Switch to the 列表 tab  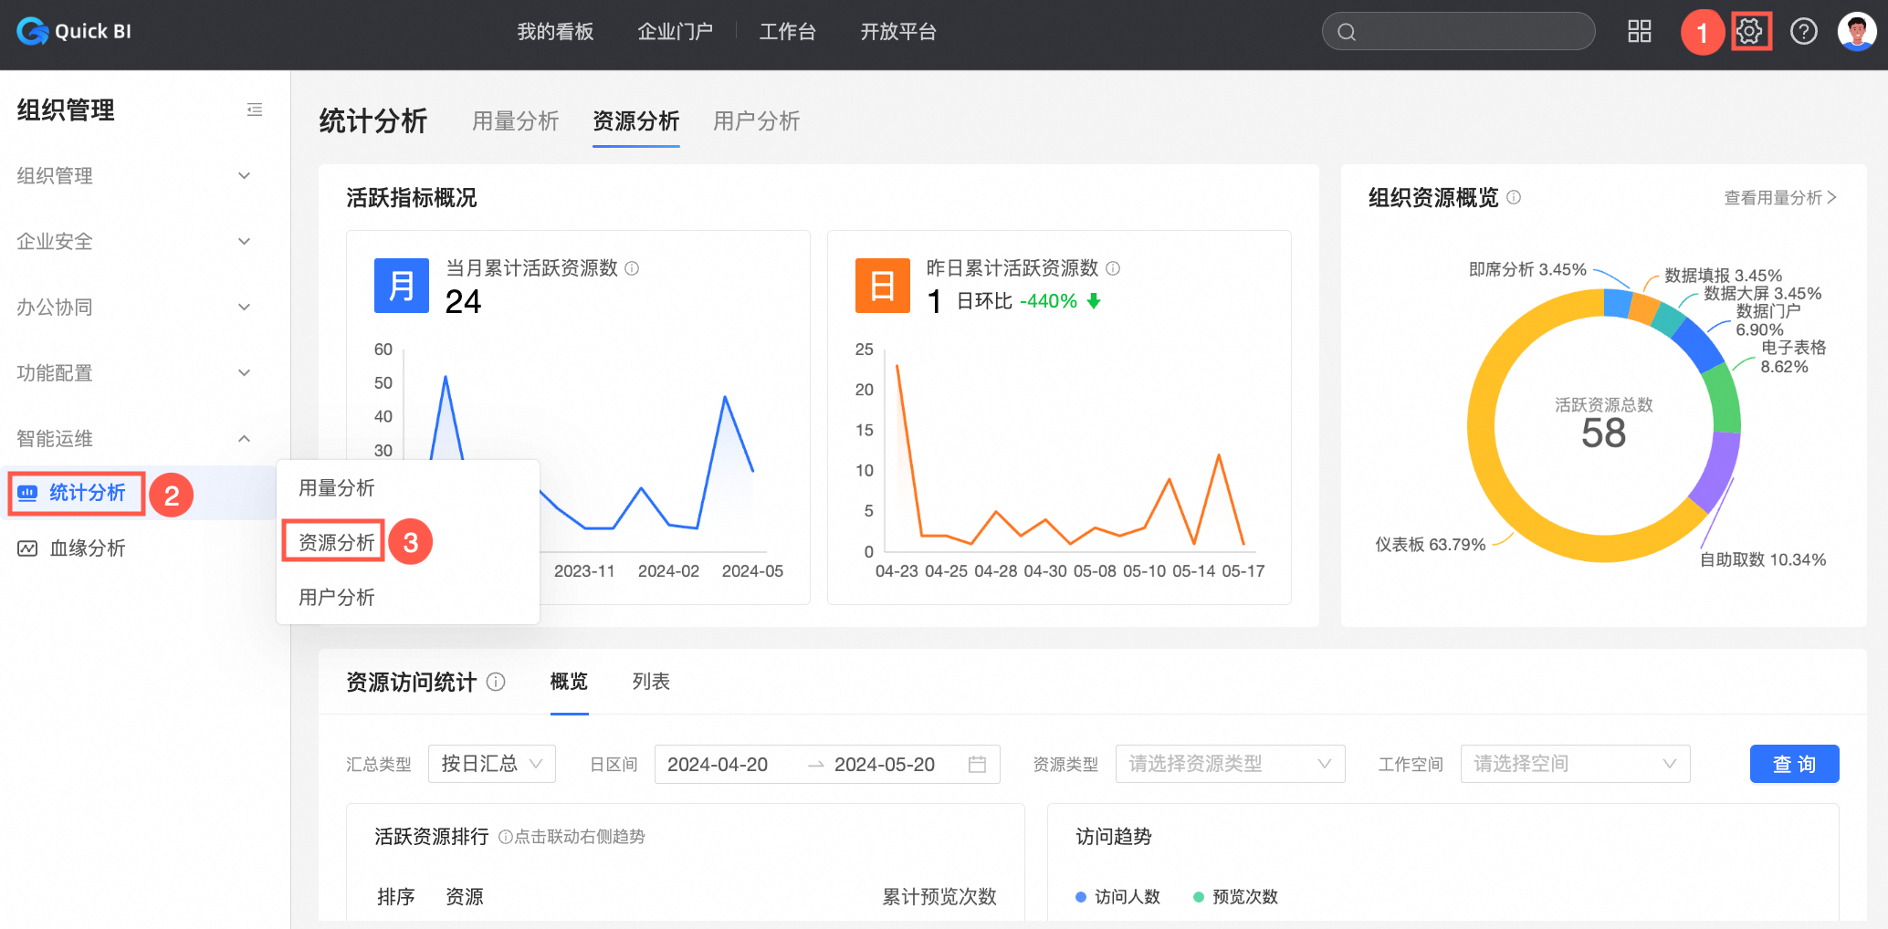pos(651,682)
